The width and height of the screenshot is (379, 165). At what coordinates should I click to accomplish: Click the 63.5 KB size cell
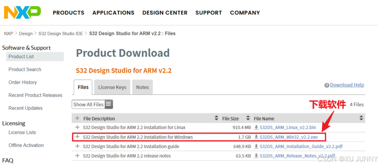[243, 156]
